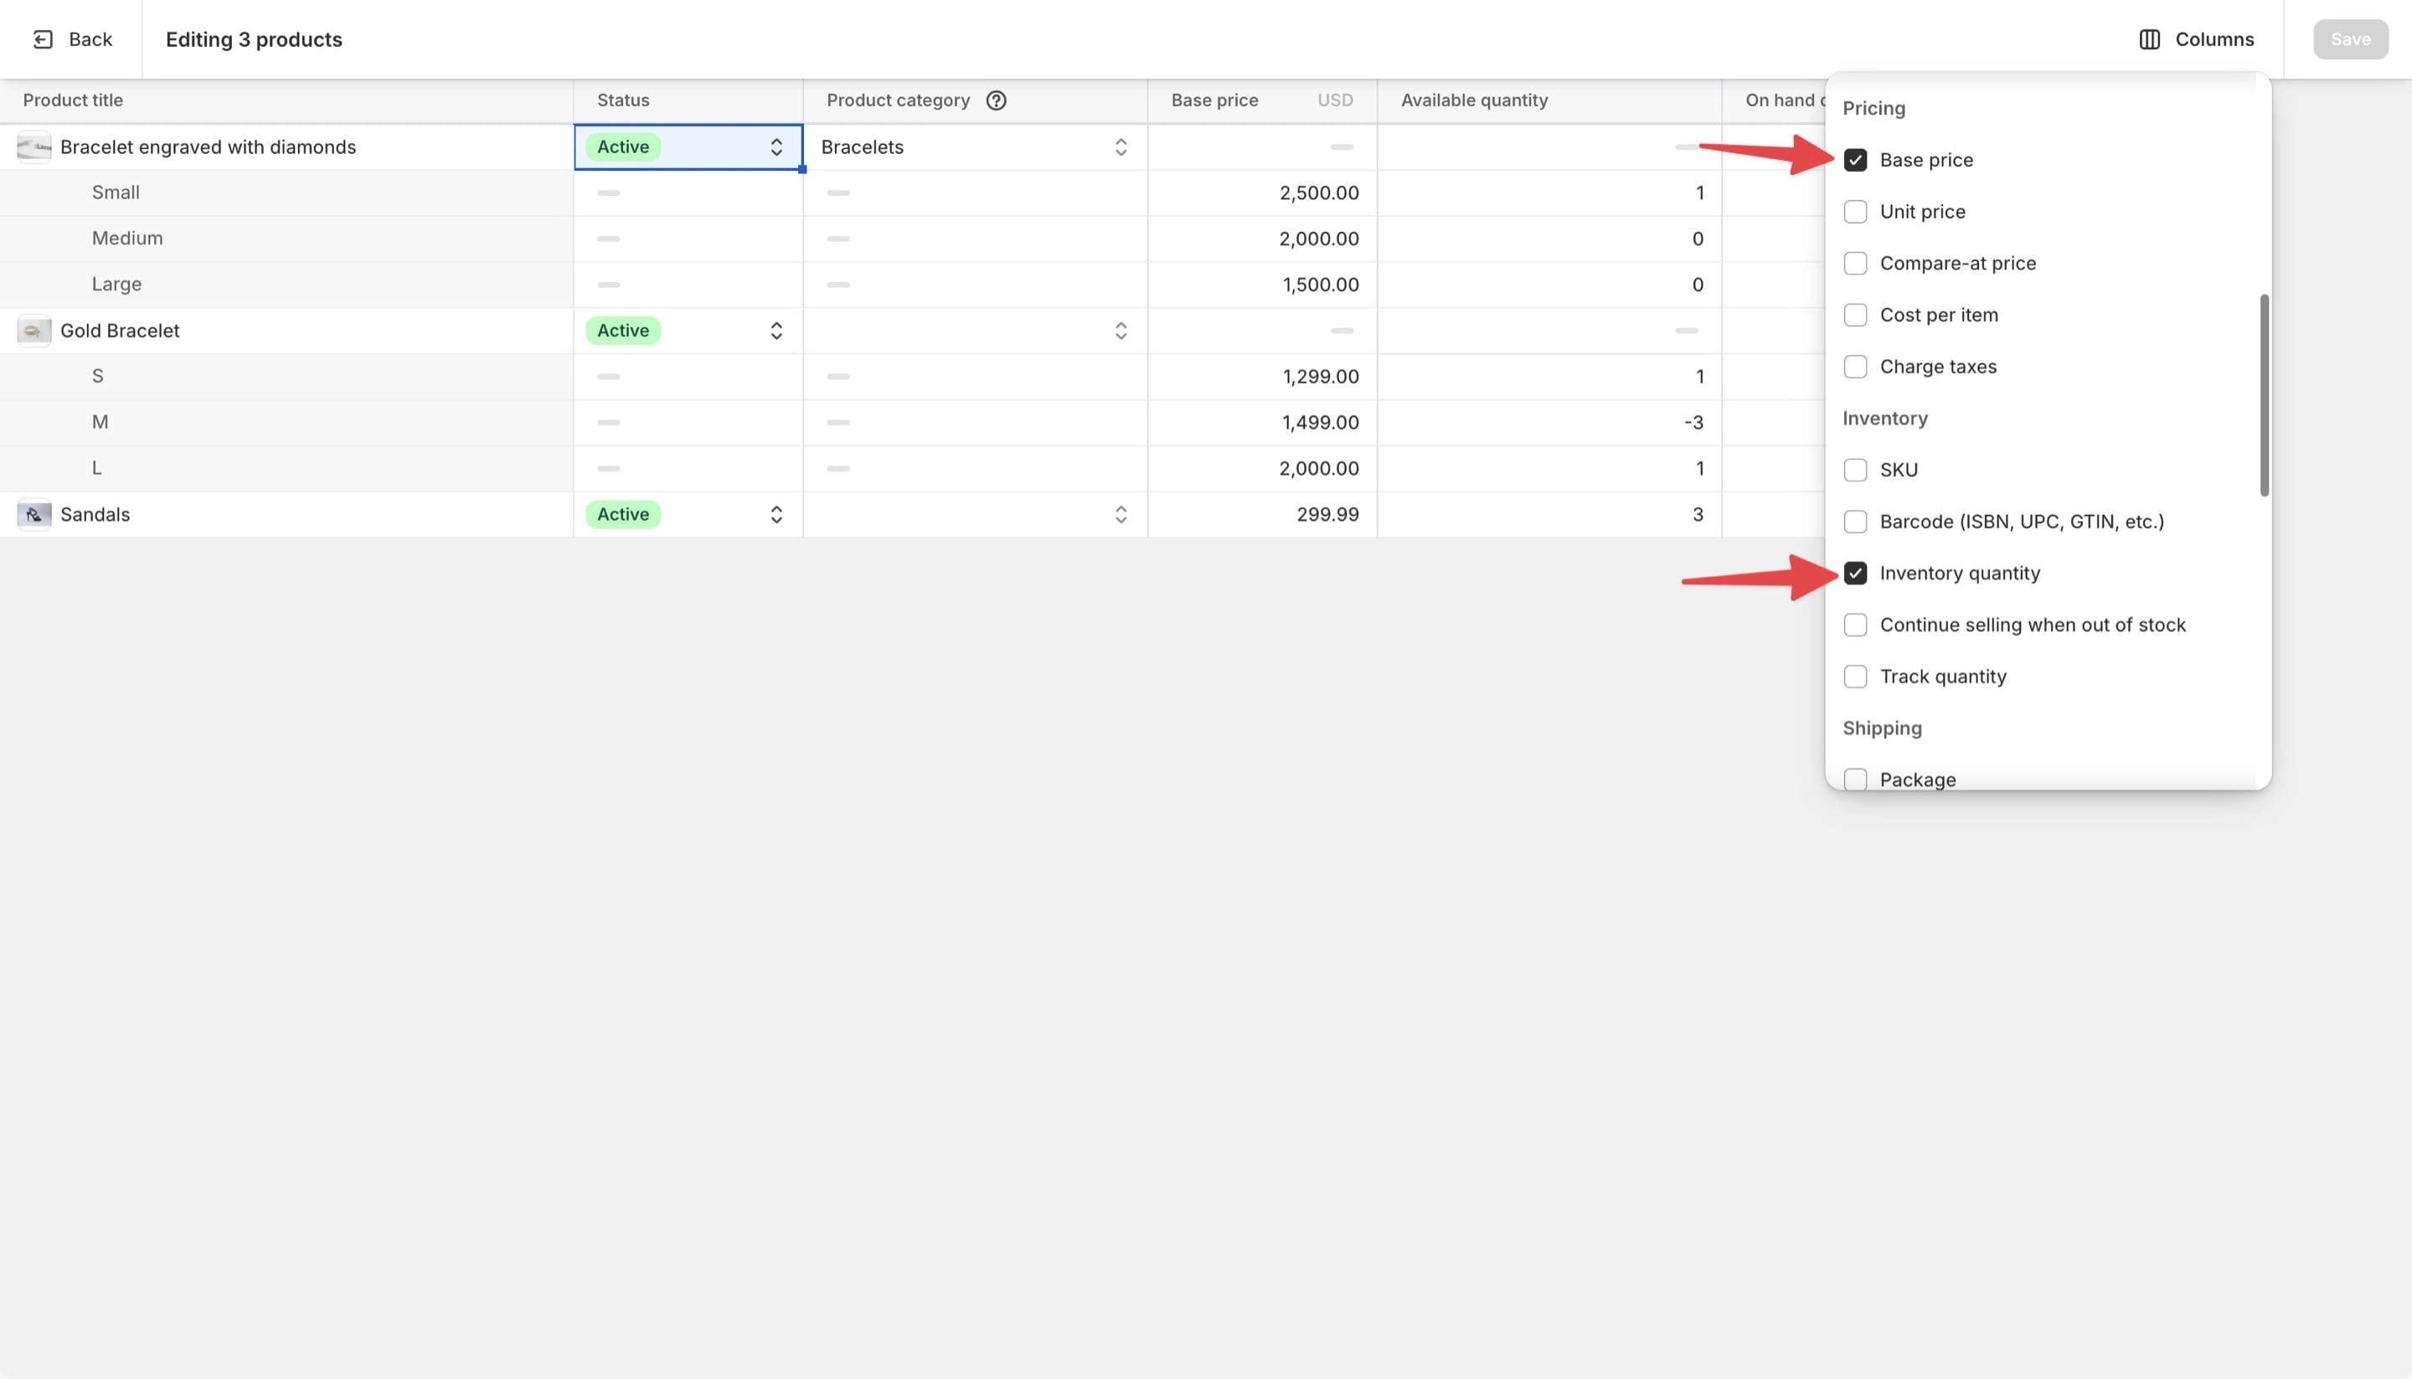Open Status dropdown for Gold Bracelet
Image resolution: width=2412 pixels, height=1379 pixels.
pyautogui.click(x=688, y=331)
